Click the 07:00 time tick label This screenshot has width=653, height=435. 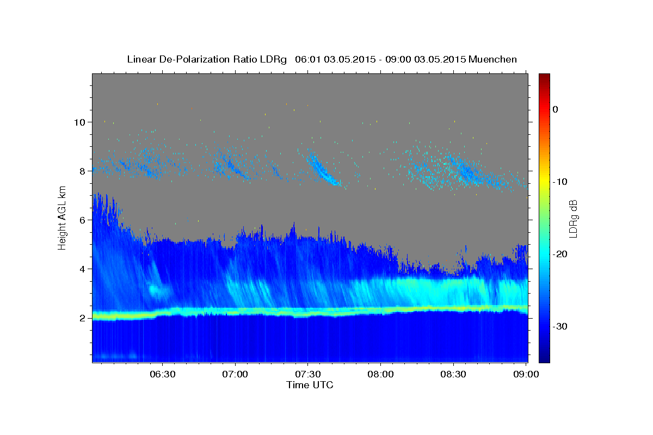(235, 375)
